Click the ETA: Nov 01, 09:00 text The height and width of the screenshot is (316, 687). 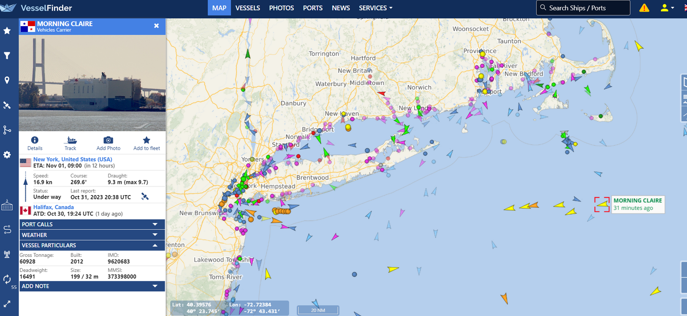tap(58, 166)
